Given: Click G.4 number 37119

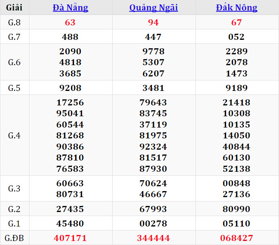Looking at the screenshot, I should click(x=153, y=125).
